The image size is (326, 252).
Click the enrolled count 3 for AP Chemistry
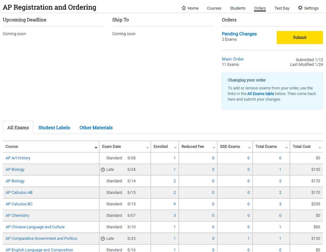(x=175, y=216)
